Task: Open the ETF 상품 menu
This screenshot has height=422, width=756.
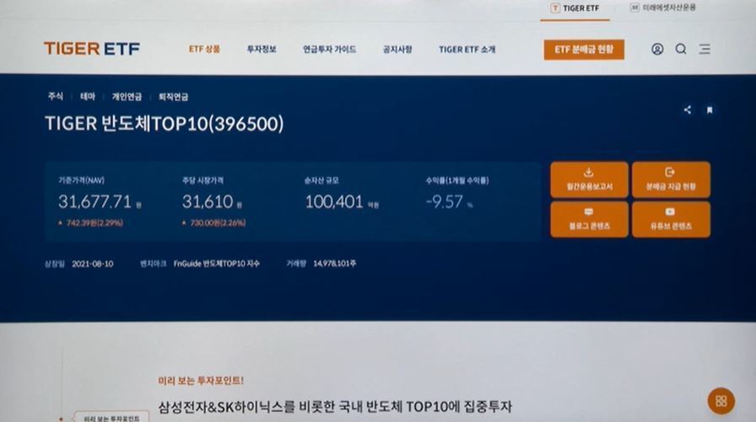Action: [204, 50]
